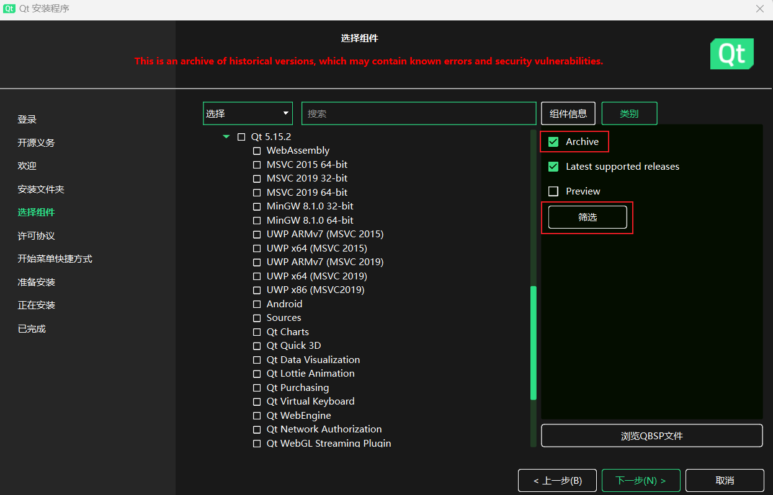
Task: Click the 组件信息 button
Action: pyautogui.click(x=568, y=113)
